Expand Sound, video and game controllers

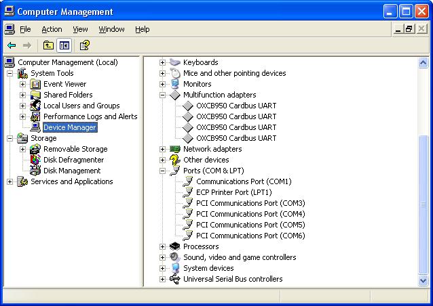point(162,257)
